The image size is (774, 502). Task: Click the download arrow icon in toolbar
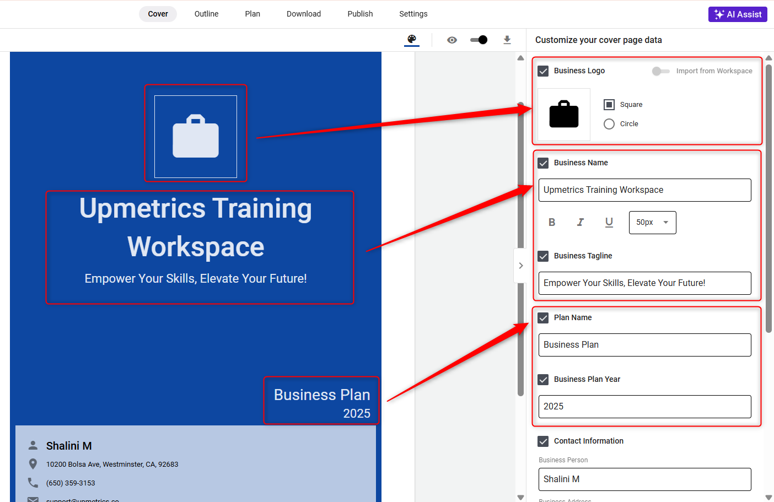tap(507, 40)
